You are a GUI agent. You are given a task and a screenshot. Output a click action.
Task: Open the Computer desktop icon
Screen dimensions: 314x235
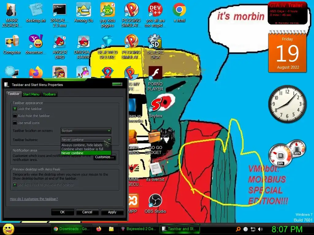(12, 44)
